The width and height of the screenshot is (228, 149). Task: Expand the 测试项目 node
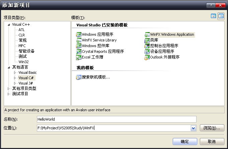point(8,94)
